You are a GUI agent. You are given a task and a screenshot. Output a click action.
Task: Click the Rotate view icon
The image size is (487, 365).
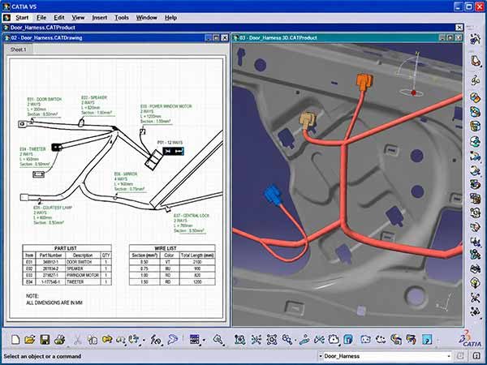272,340
